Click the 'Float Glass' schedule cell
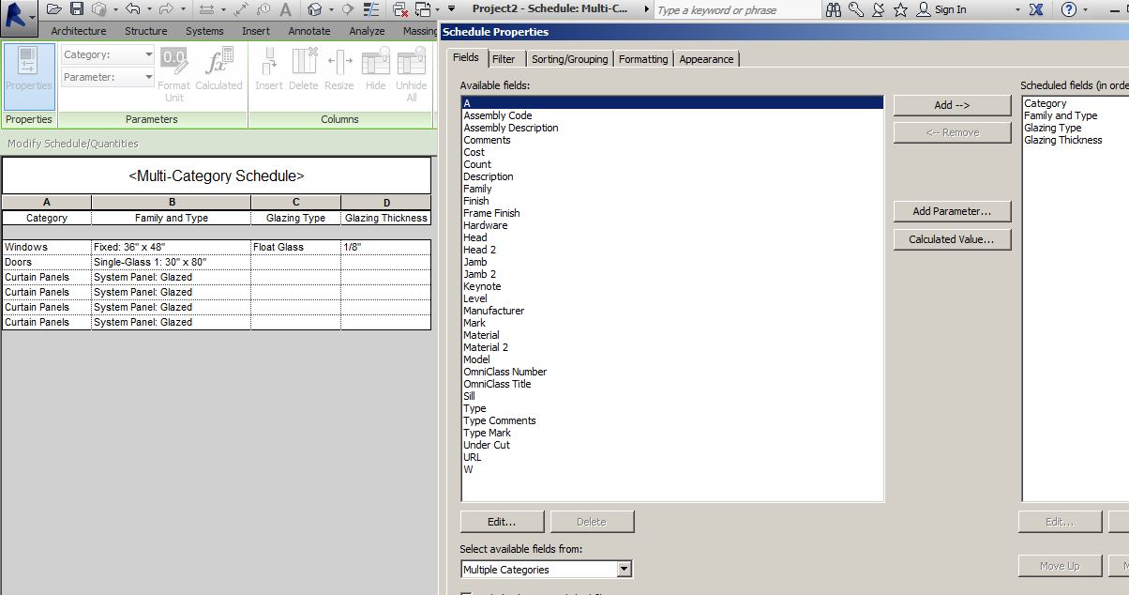The width and height of the screenshot is (1129, 595). coord(295,247)
